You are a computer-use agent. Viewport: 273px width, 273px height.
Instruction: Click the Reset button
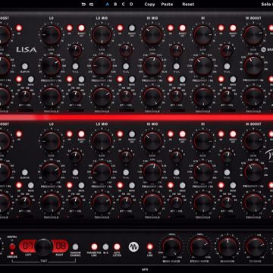(188, 5)
